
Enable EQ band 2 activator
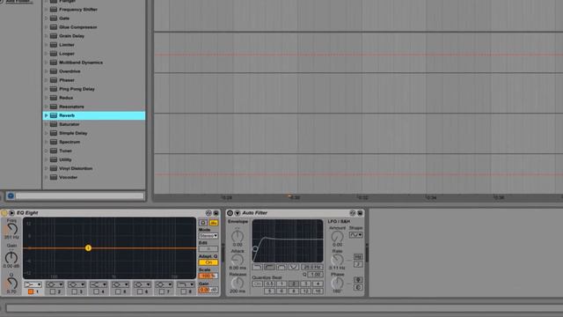click(x=53, y=291)
